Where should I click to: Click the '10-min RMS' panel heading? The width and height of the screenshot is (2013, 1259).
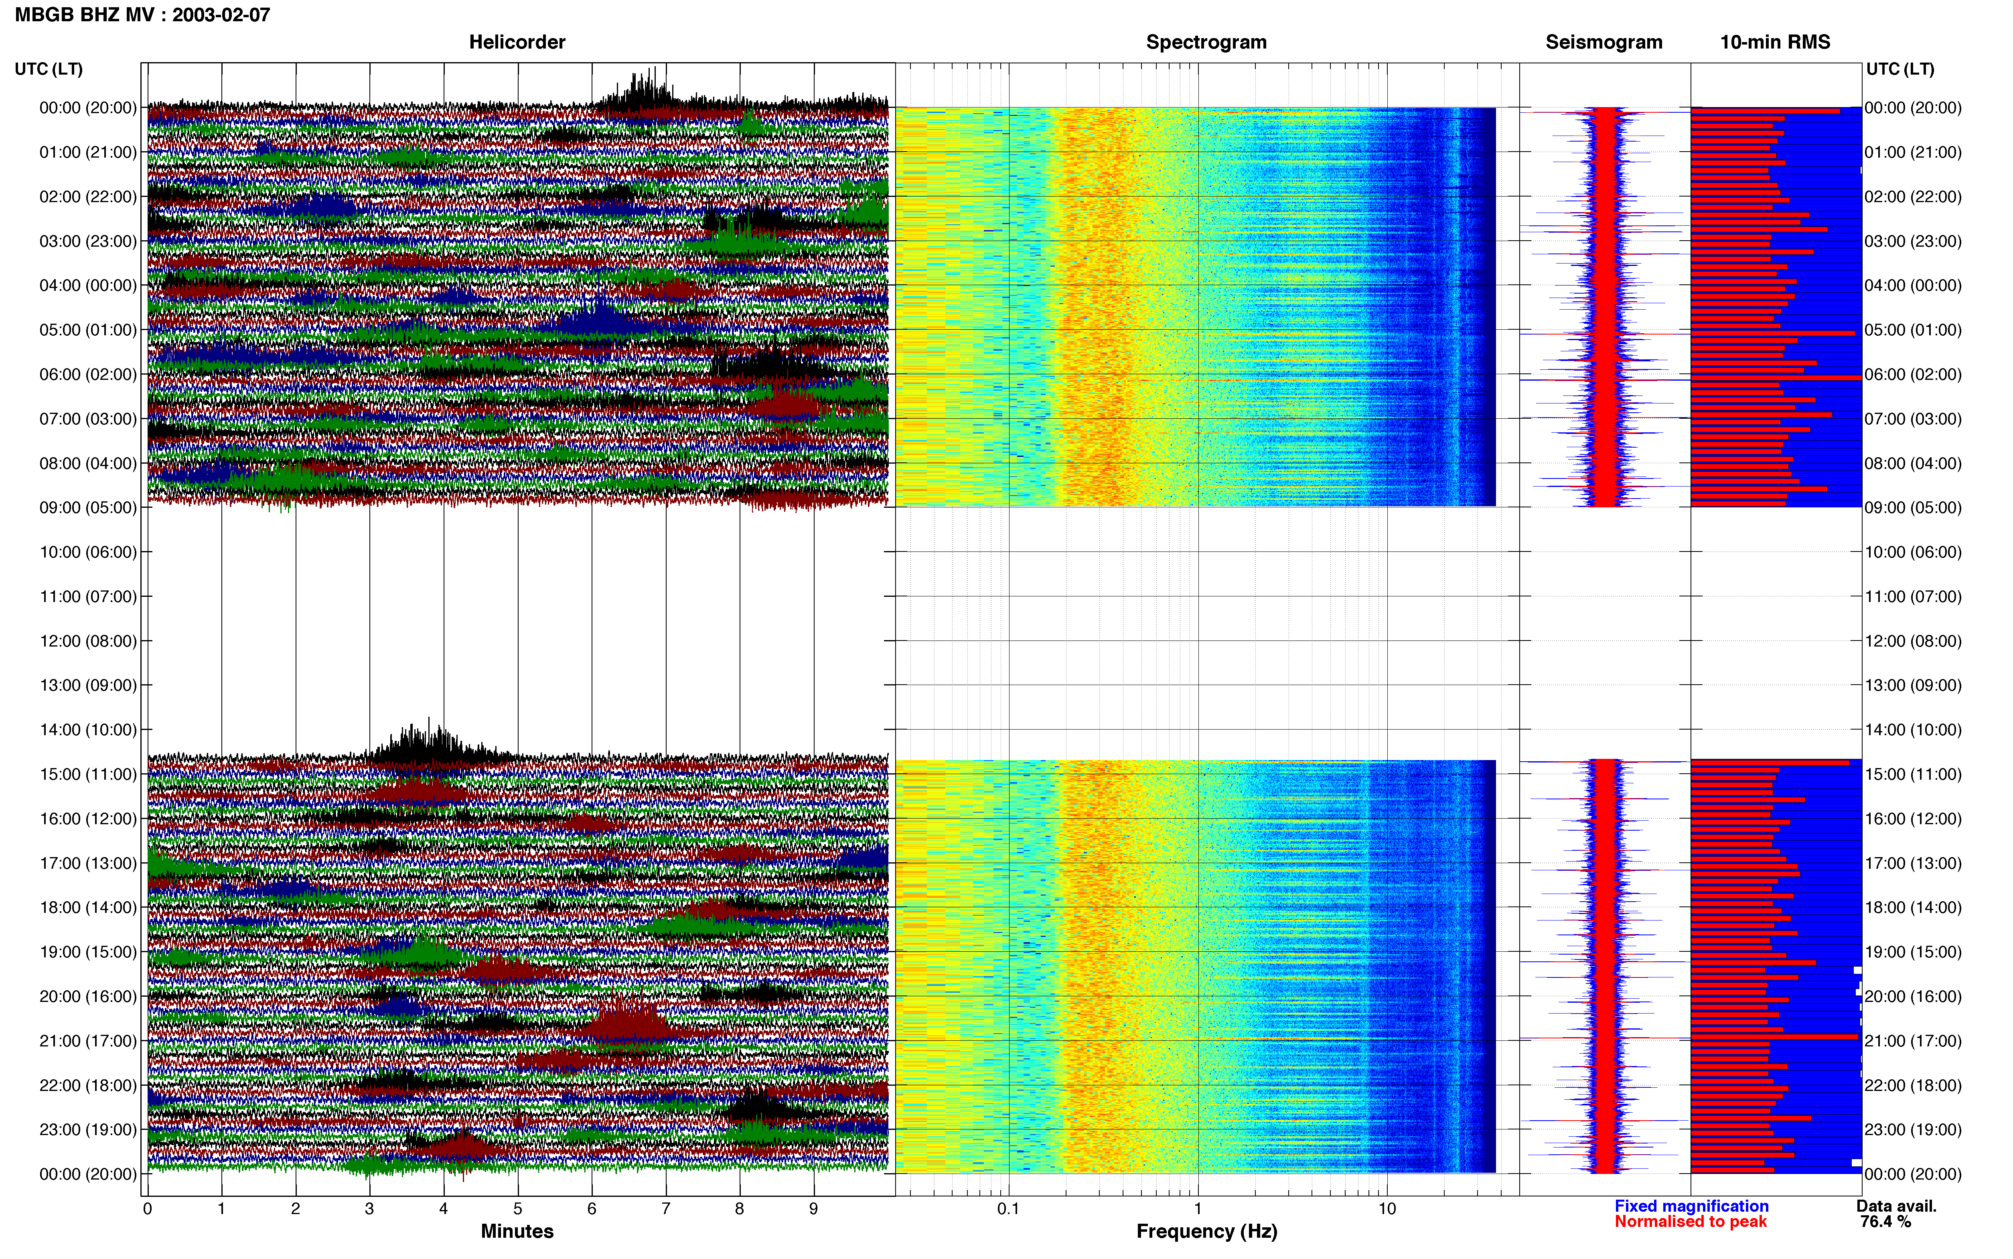(1775, 42)
